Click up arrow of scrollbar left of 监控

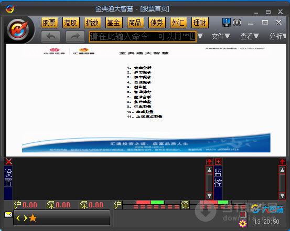tap(209, 170)
